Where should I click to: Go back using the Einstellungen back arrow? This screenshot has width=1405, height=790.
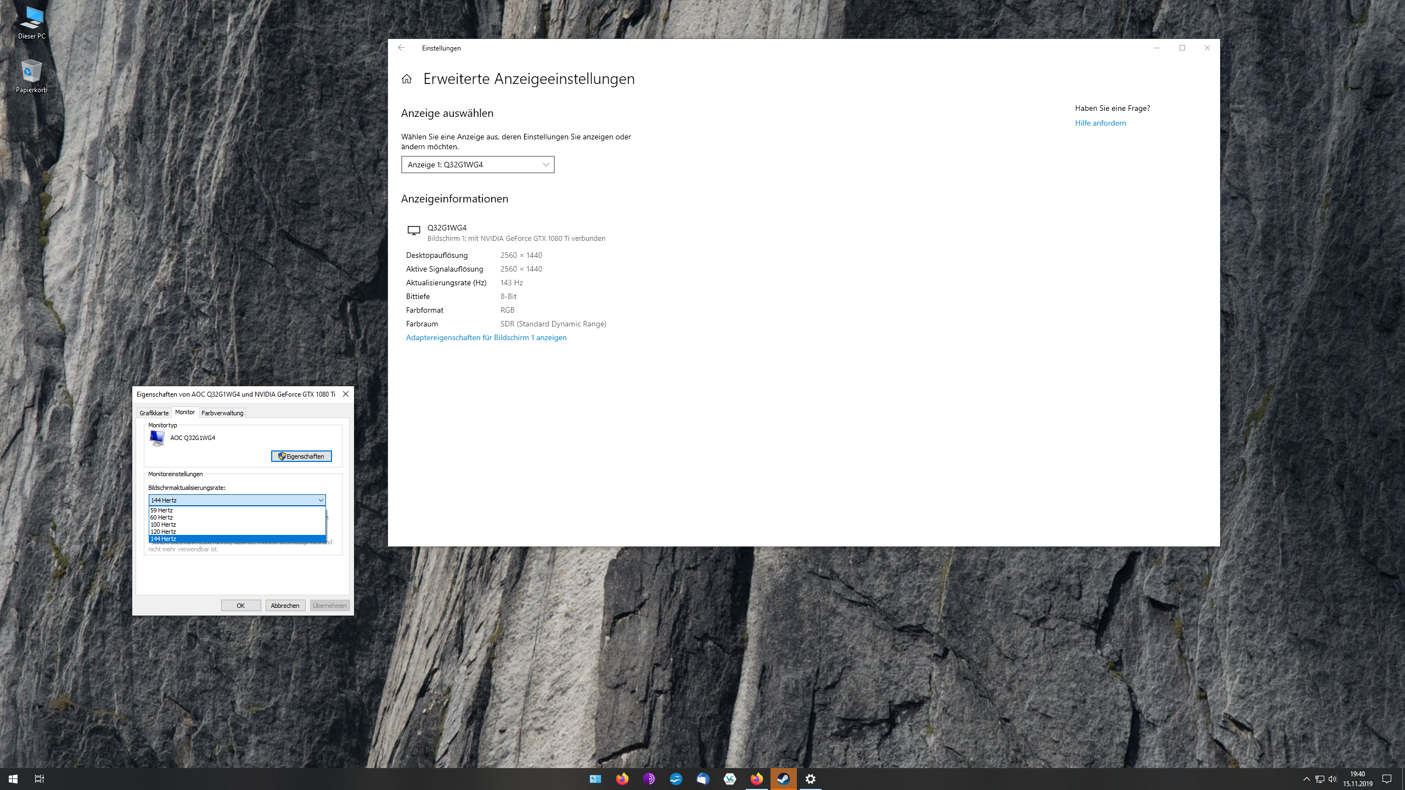(x=401, y=48)
